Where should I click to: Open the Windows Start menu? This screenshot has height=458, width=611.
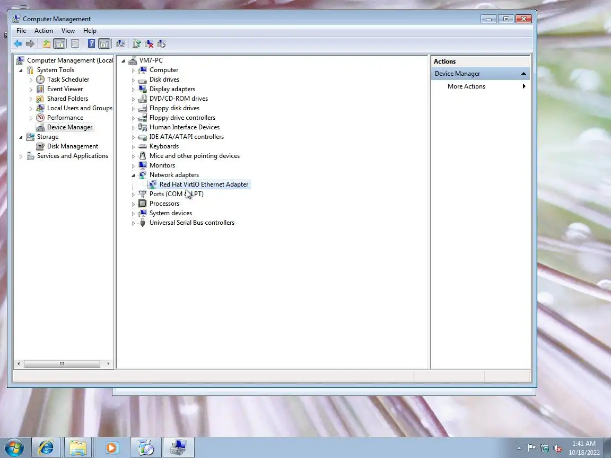[14, 447]
